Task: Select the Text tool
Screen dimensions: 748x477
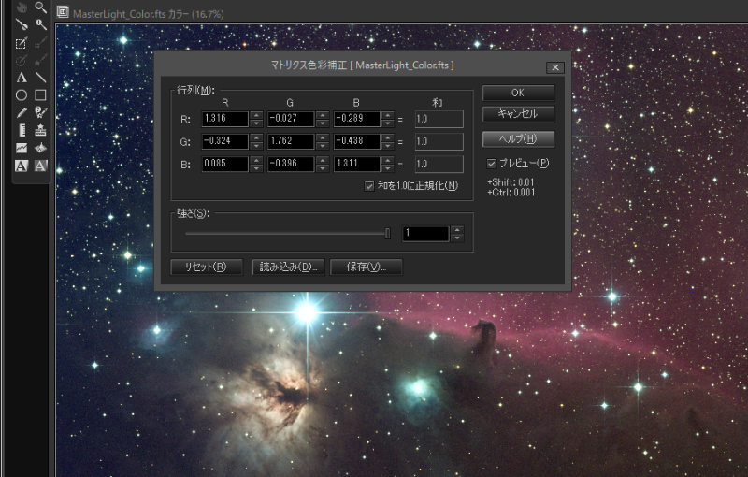Action: click(x=21, y=78)
